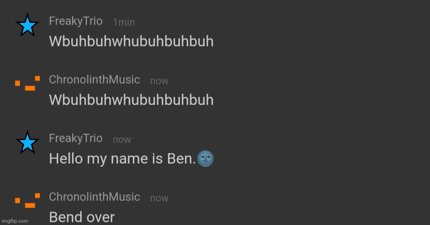
Task: Select FreakyTrio's 'Wbuhbuhwhubuhbuhbuh' message text
Action: [131, 41]
